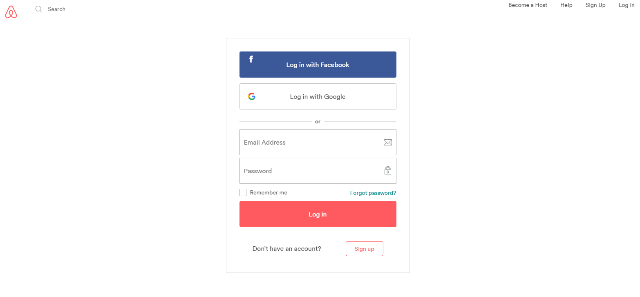Follow the Forgot password? link
The image size is (640, 297).
373,193
